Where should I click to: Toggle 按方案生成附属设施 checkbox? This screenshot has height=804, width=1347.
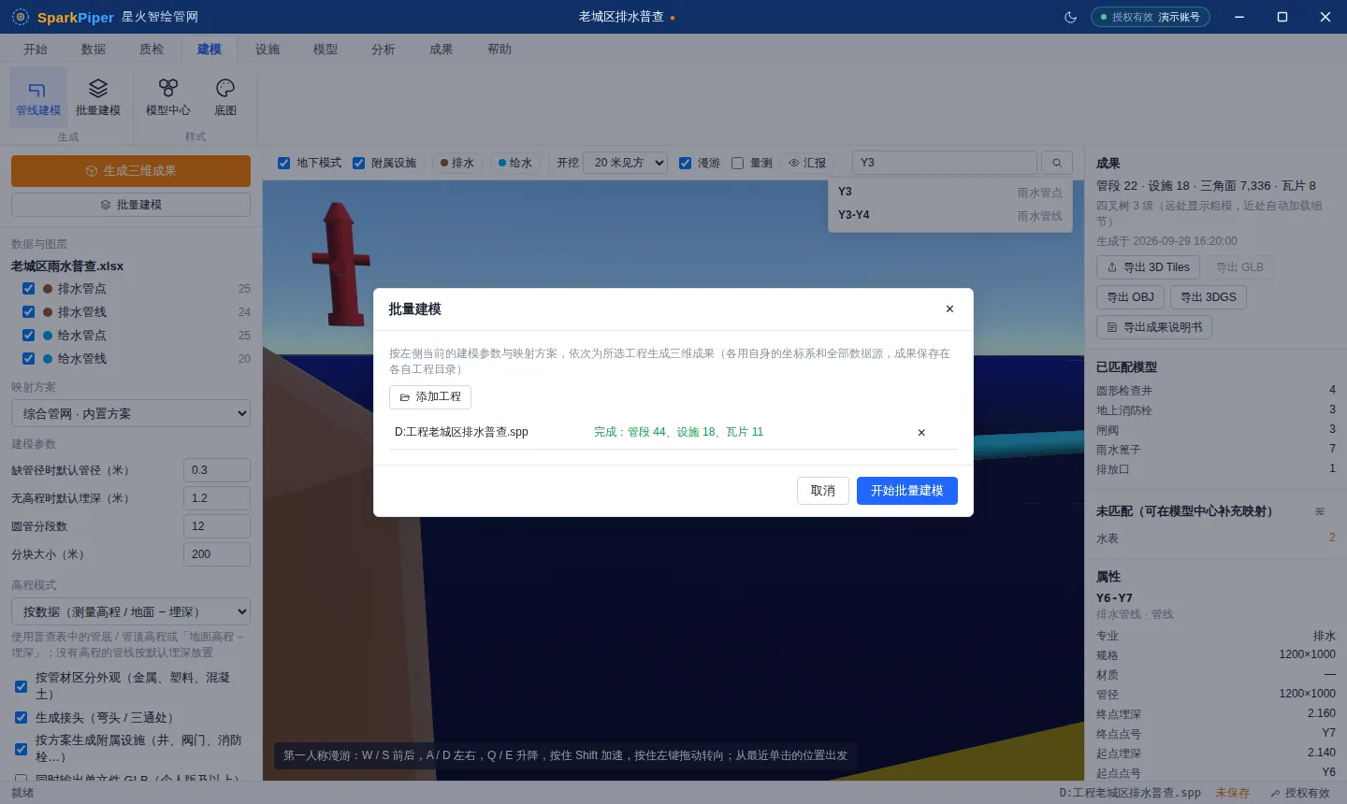pos(22,749)
